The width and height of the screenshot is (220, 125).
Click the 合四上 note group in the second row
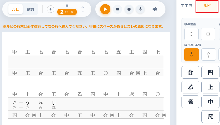coord(138,73)
